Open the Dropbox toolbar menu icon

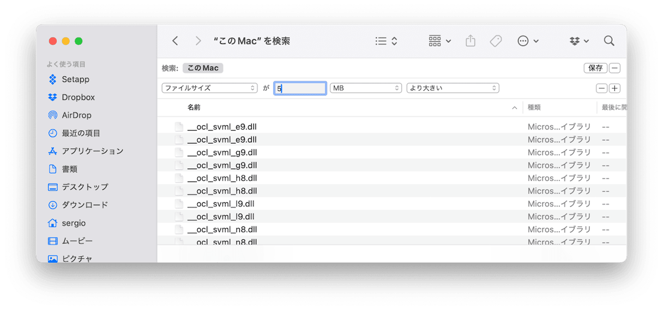[578, 41]
